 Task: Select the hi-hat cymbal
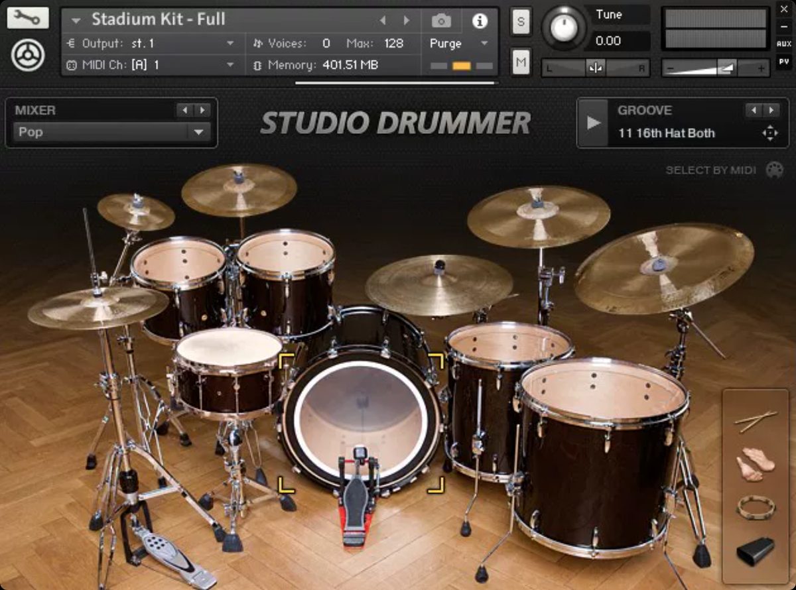pyautogui.click(x=98, y=308)
